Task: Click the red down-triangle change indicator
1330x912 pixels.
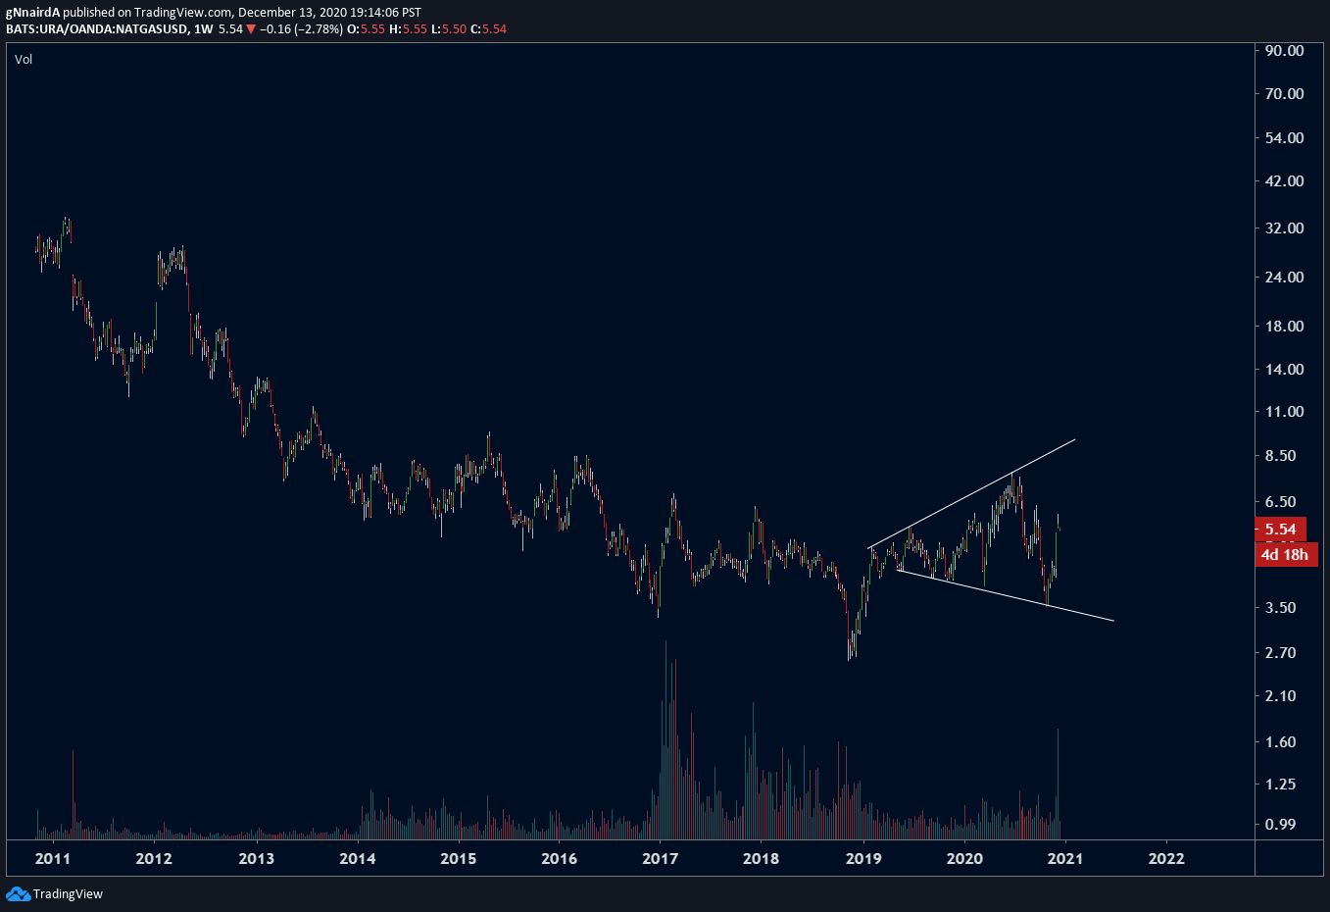Action: click(251, 29)
